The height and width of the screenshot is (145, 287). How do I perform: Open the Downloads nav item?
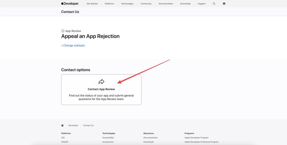(x=185, y=4)
